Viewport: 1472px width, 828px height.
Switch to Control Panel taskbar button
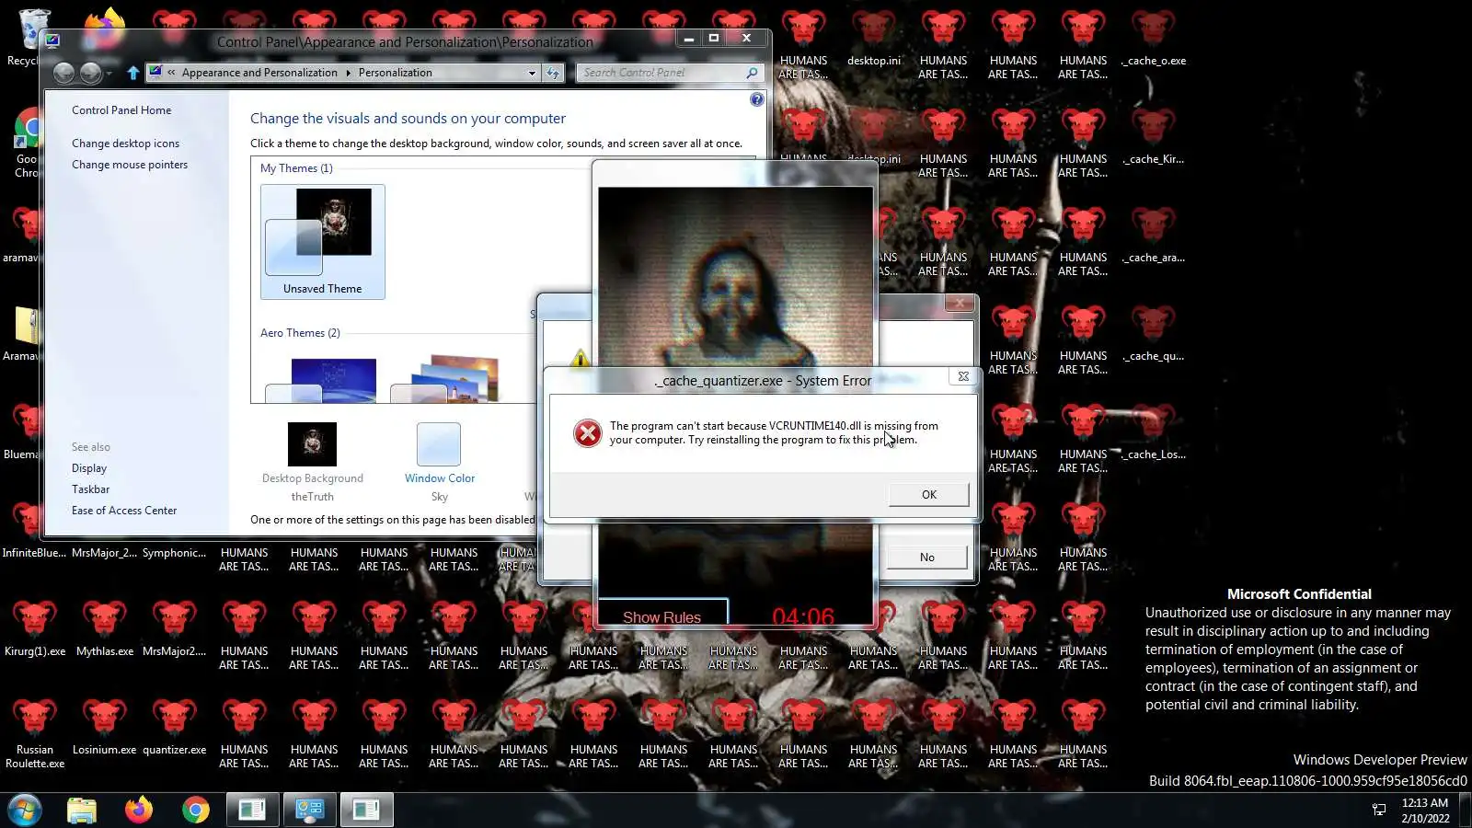point(309,810)
